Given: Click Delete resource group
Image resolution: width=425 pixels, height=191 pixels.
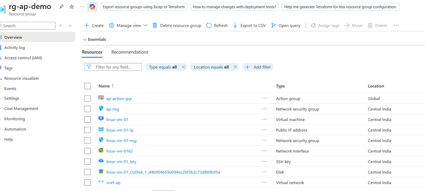Looking at the screenshot, I should [x=177, y=25].
